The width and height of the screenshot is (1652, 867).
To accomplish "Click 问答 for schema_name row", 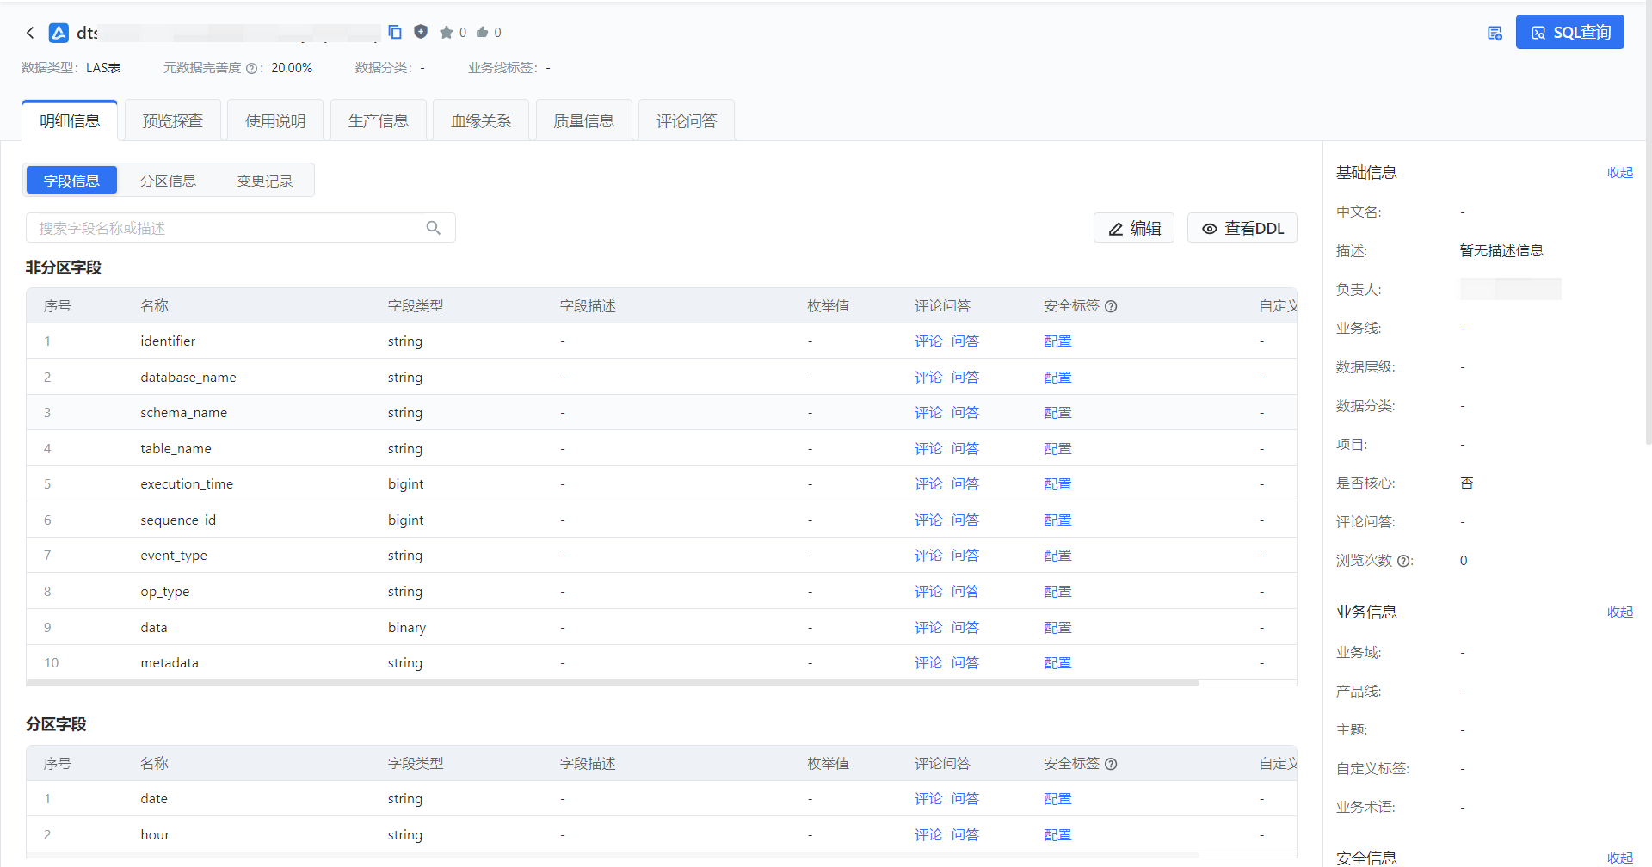I will tap(965, 413).
